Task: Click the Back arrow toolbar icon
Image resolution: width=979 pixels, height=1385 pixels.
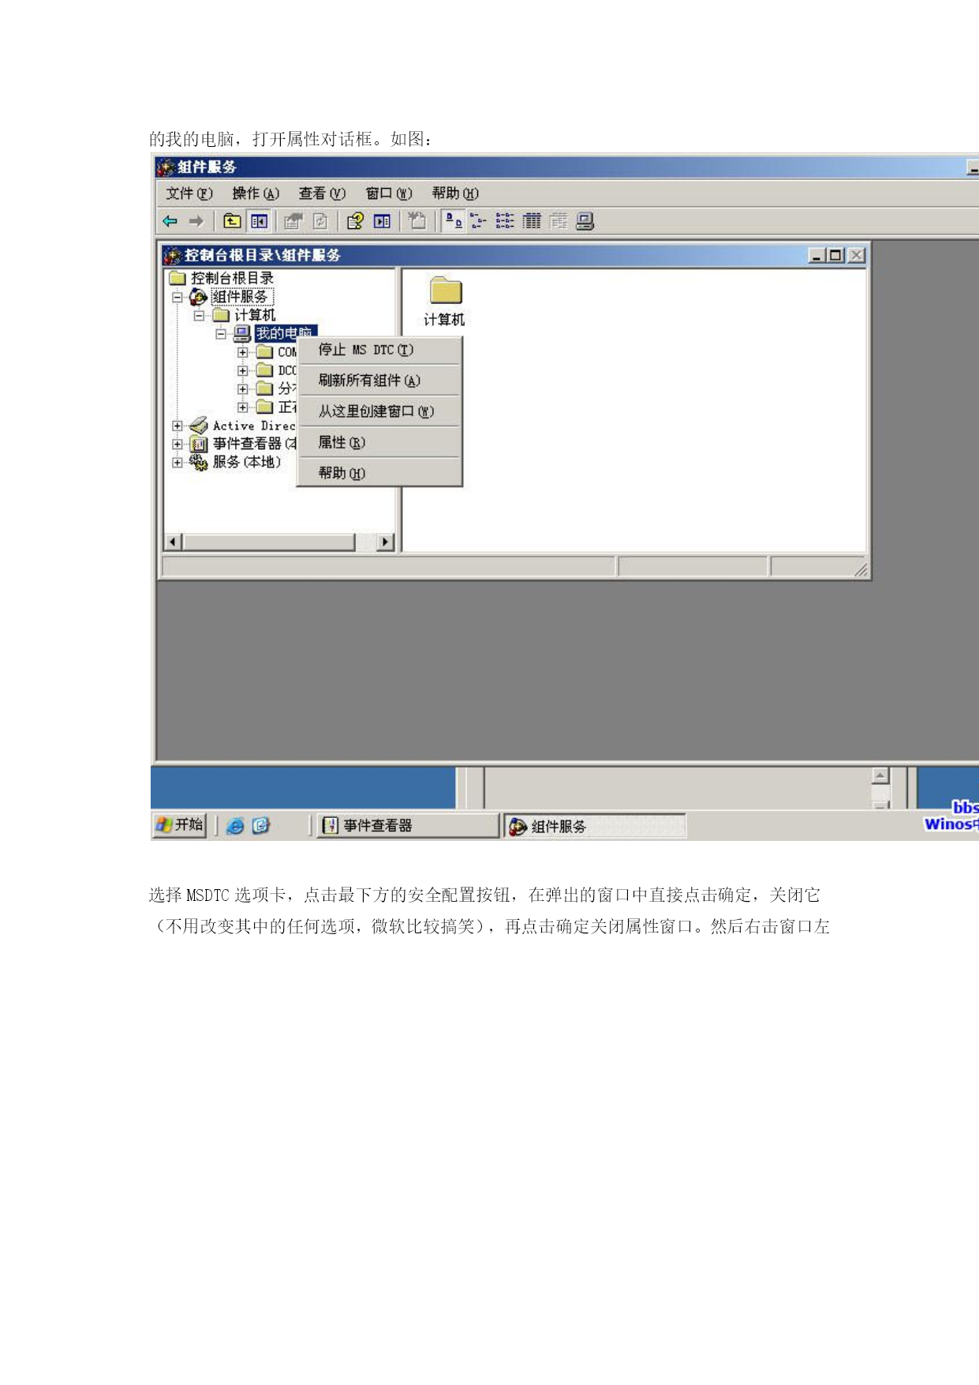Action: pos(170,222)
